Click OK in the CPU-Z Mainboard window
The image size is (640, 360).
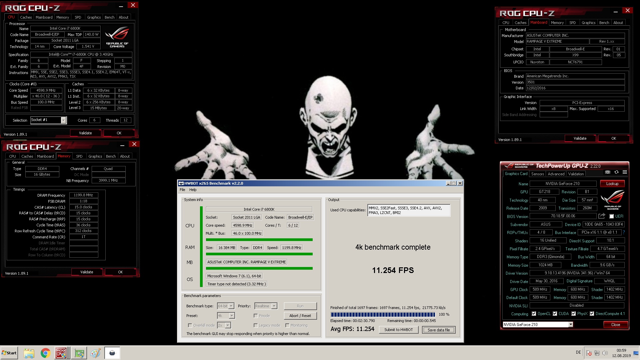click(x=614, y=138)
